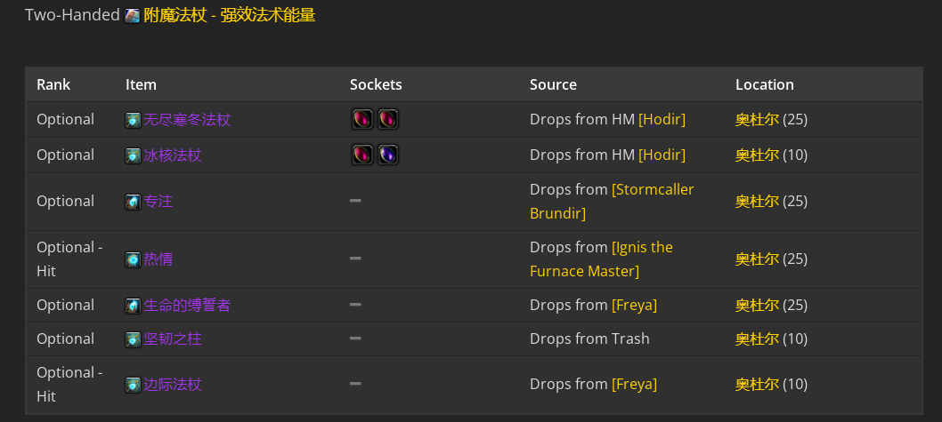
Task: Follow the [Ignis the Furnace Master] link
Action: pos(601,259)
